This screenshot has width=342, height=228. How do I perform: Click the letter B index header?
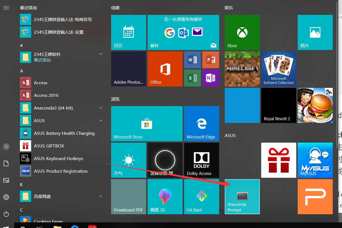21,185
